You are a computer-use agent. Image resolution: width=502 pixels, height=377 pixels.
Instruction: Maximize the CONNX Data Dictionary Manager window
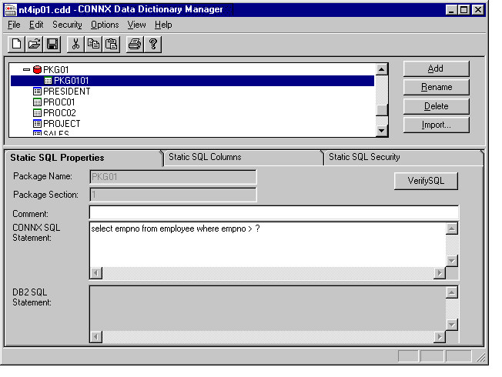tap(463, 10)
